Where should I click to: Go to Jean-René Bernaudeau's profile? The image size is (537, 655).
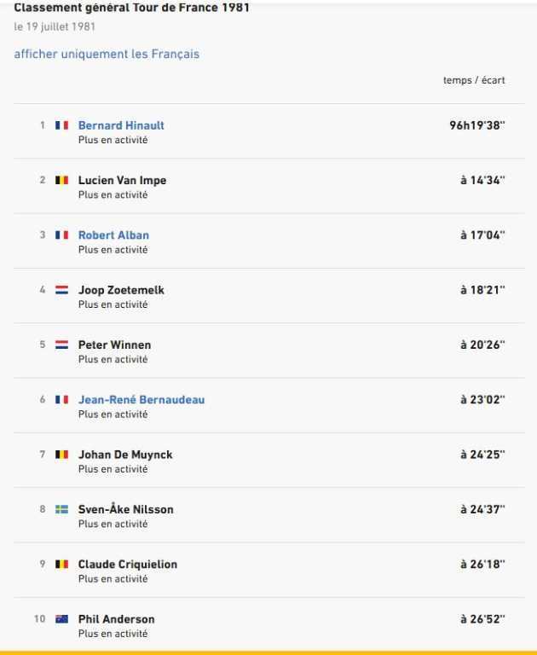pos(141,399)
